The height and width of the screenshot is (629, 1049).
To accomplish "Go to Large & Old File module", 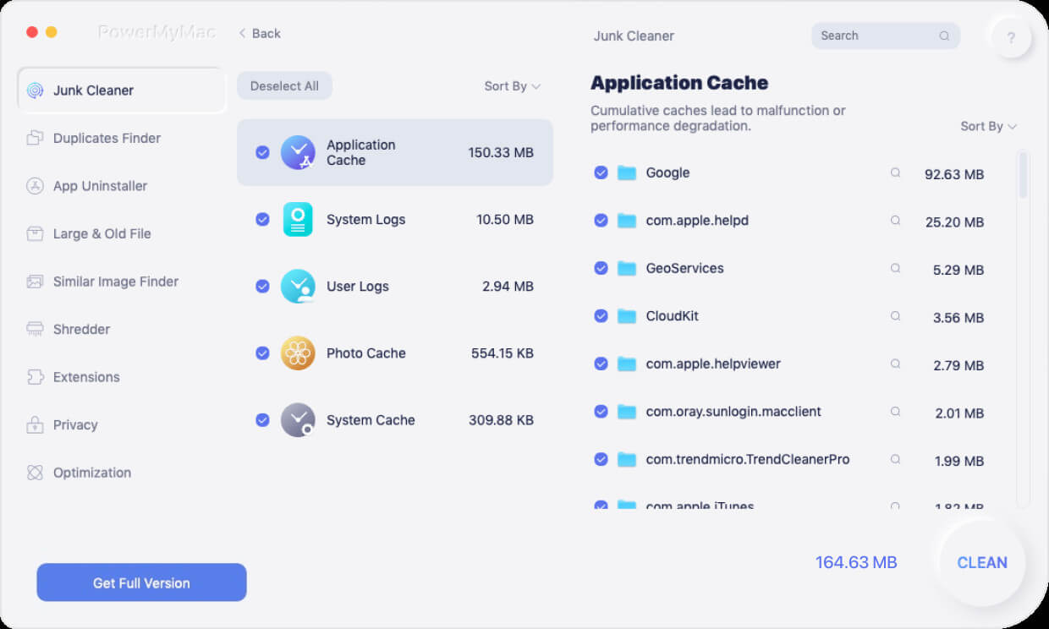I will [102, 233].
